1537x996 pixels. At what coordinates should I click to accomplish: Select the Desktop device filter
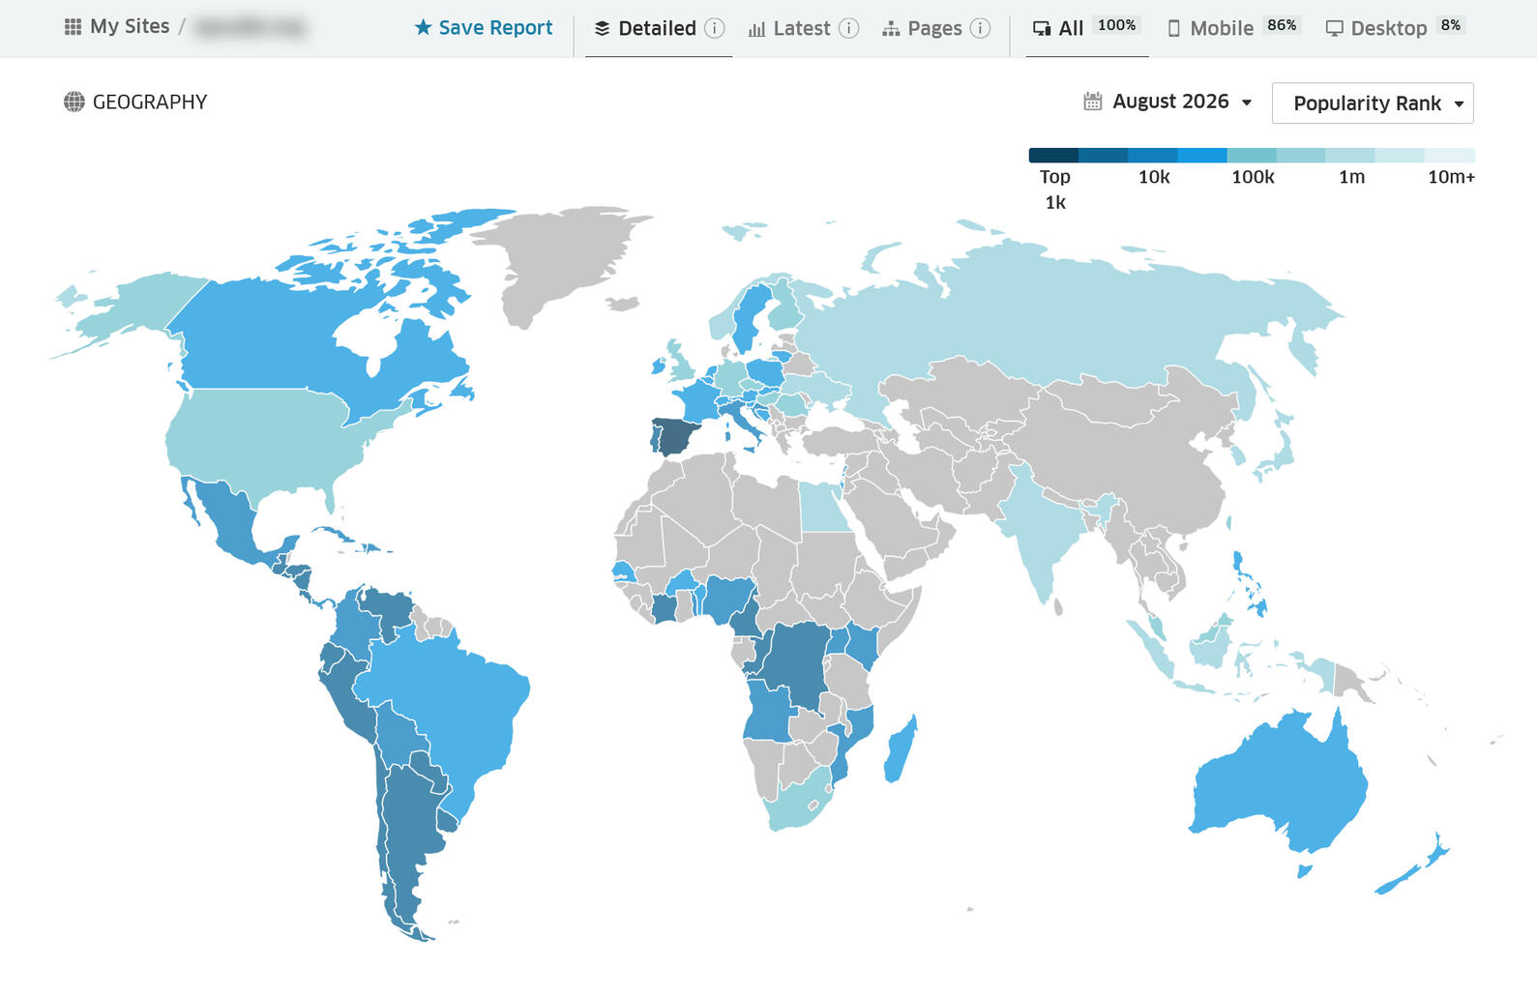[1395, 28]
